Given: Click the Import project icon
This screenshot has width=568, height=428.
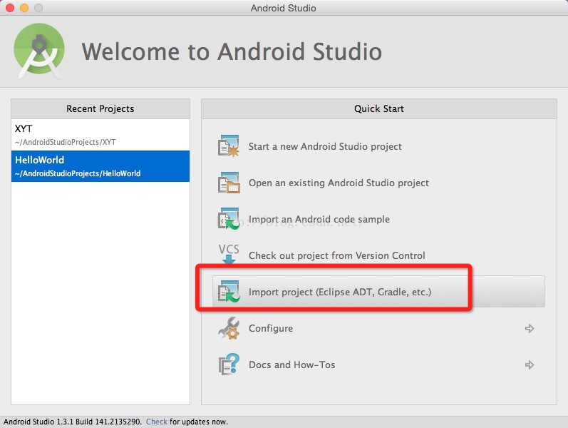Looking at the screenshot, I should click(x=229, y=291).
